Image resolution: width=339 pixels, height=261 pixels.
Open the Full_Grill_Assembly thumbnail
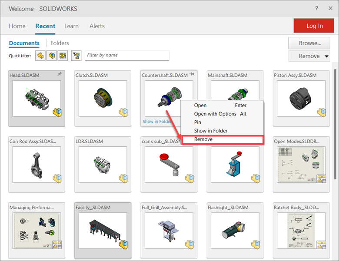[169, 231]
